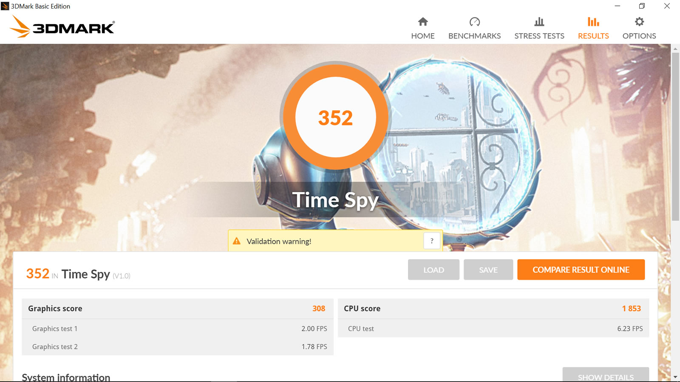Image resolution: width=680 pixels, height=382 pixels.
Task: Click the 3DMark logo
Action: (x=62, y=26)
